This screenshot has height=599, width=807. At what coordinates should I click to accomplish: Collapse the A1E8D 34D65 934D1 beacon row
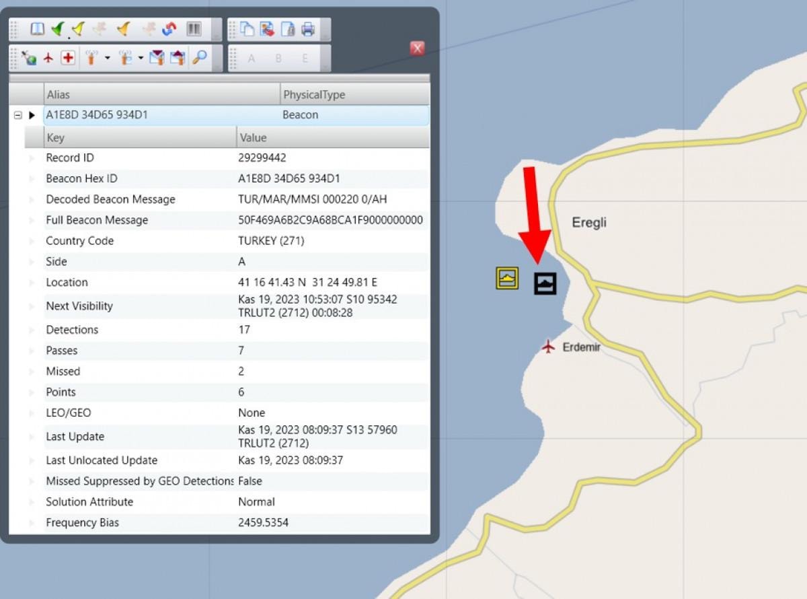(x=18, y=115)
